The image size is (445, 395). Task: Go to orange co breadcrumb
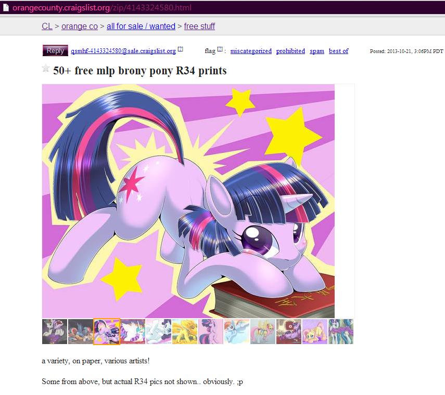coord(80,26)
